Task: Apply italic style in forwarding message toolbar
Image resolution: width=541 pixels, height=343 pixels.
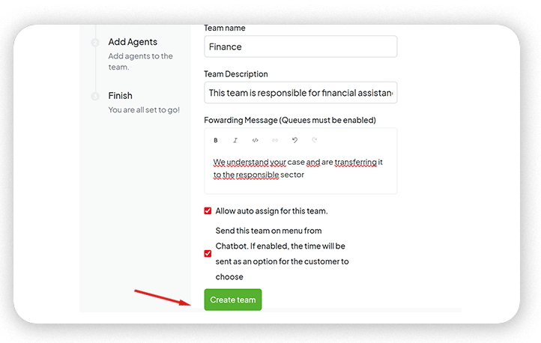Action: coord(235,140)
